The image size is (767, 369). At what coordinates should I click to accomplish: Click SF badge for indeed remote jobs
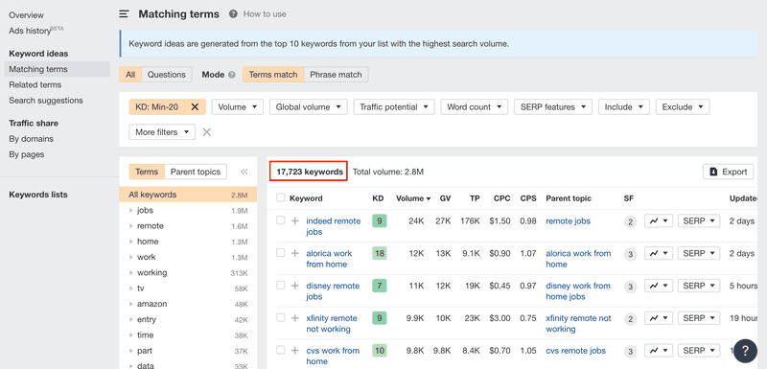(x=631, y=222)
